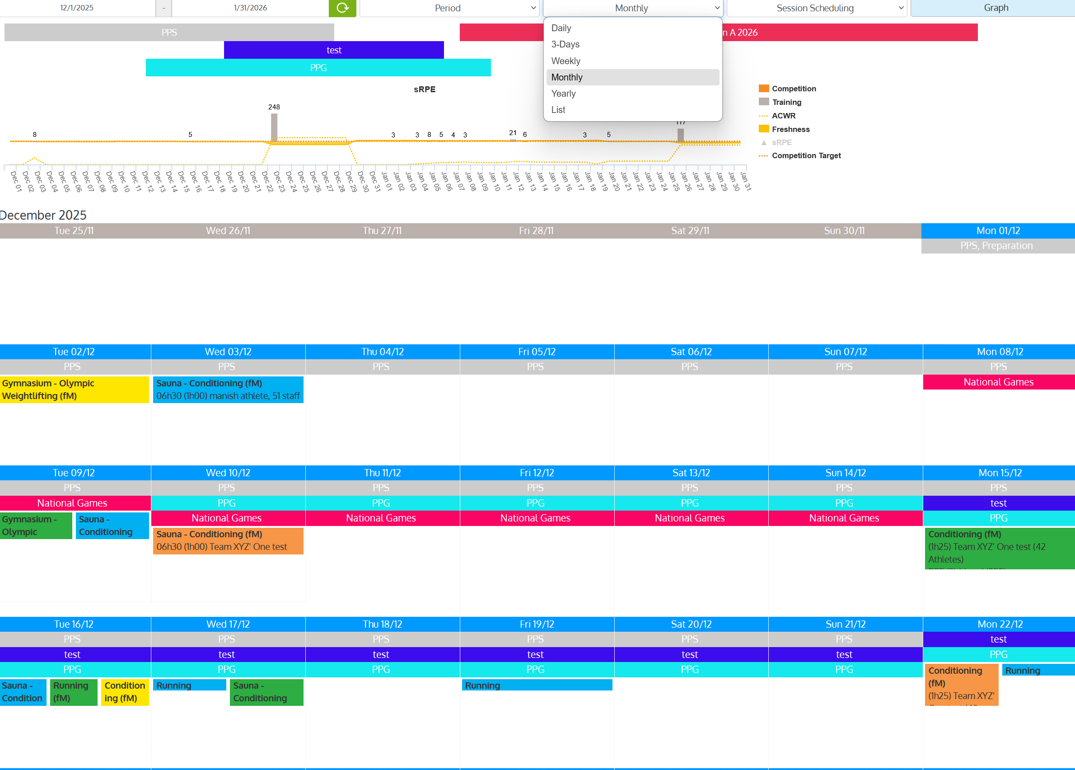Toggle Training series in chart legend
The height and width of the screenshot is (770, 1075).
(x=786, y=102)
